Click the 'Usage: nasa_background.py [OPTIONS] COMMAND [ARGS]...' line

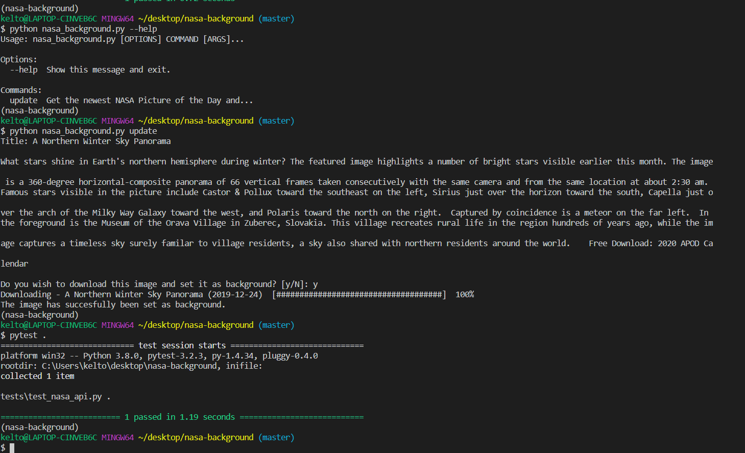tap(122, 39)
